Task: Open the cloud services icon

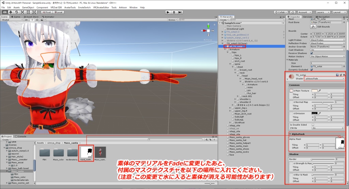Action: tap(293, 12)
